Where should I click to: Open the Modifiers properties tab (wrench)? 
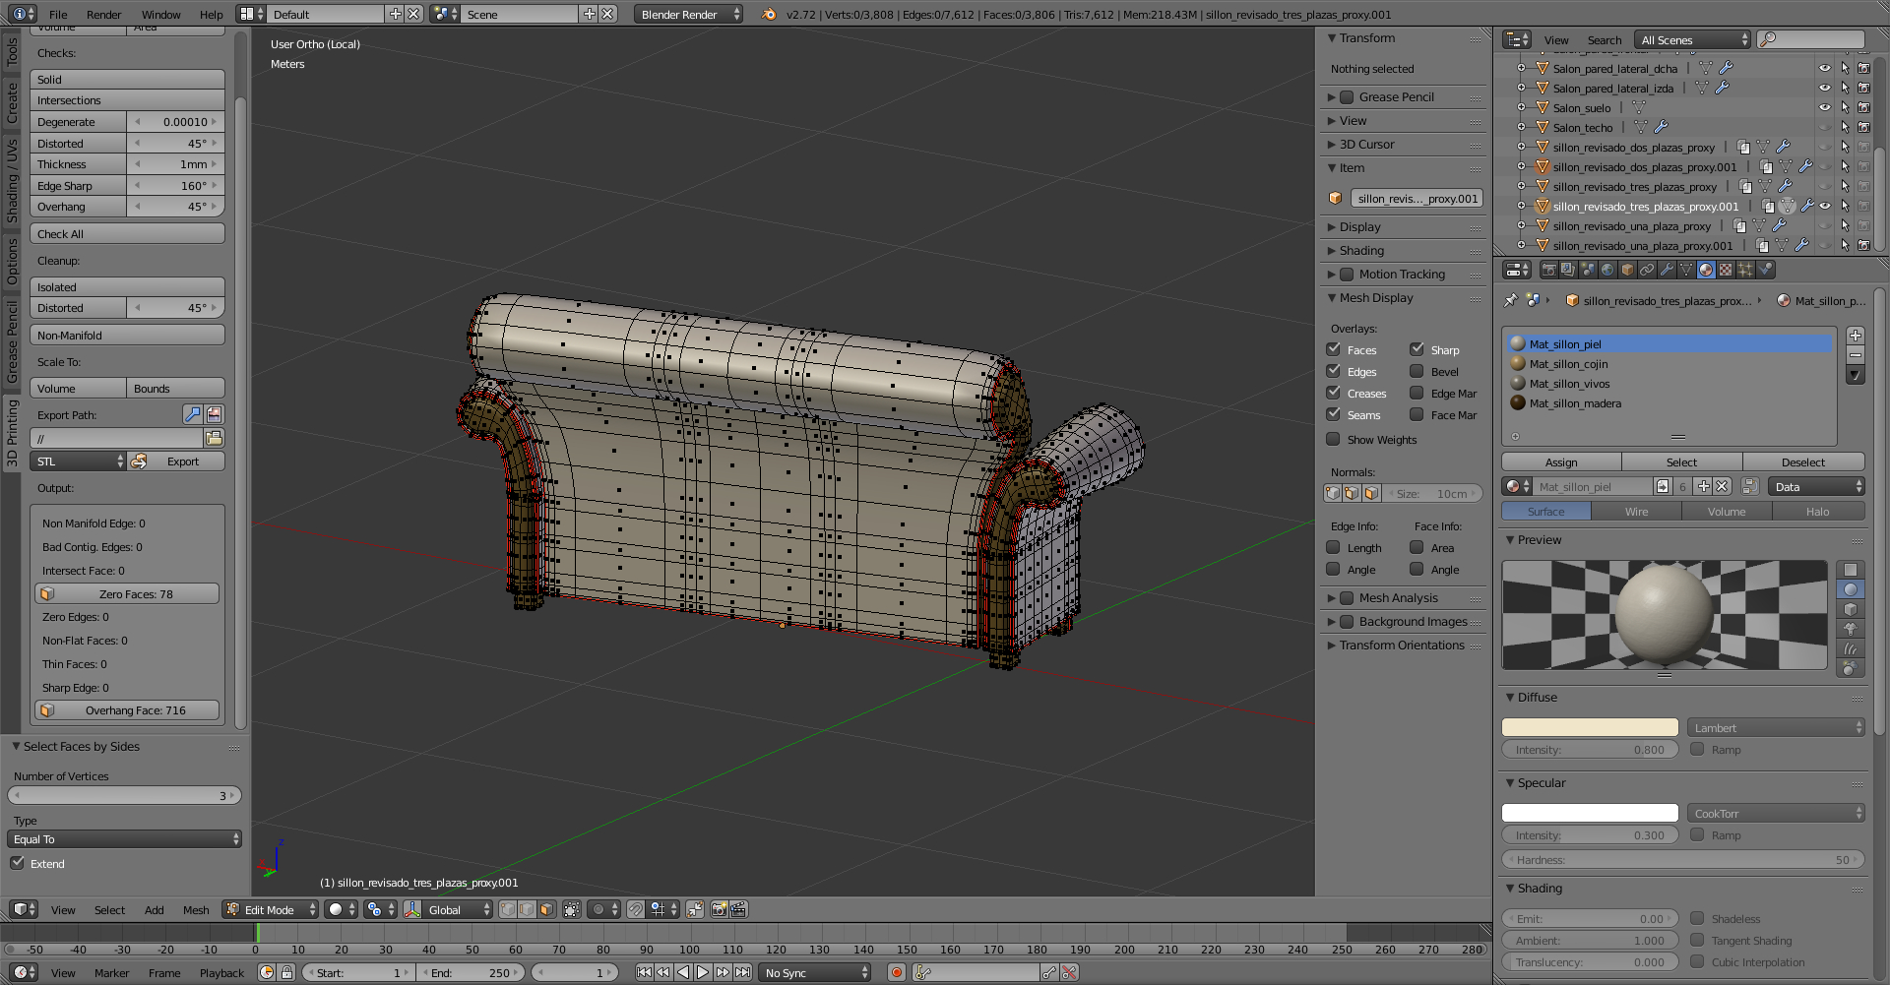(x=1667, y=270)
